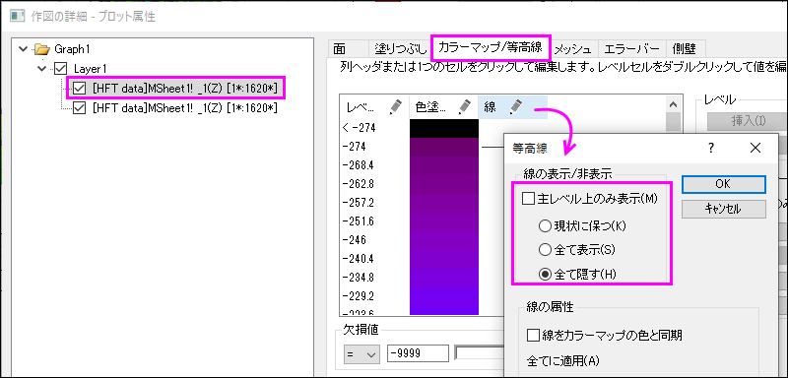Toggle checkbox of the second HFT data plot
Image resolution: width=788 pixels, height=378 pixels.
(80, 108)
